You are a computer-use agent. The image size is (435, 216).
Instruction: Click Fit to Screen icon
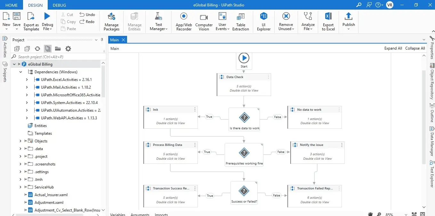[x=414, y=214]
